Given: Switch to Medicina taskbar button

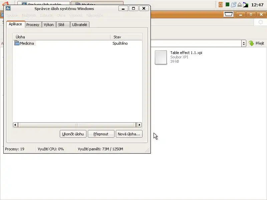Looking at the screenshot, I should pyautogui.click(x=97, y=3).
